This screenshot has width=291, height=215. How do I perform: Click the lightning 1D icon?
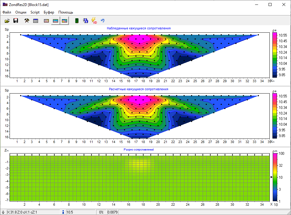[94, 21]
